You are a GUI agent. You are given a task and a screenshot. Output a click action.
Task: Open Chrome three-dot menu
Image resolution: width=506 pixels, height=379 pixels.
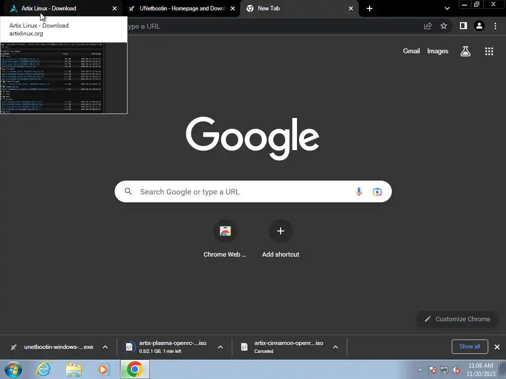point(495,26)
